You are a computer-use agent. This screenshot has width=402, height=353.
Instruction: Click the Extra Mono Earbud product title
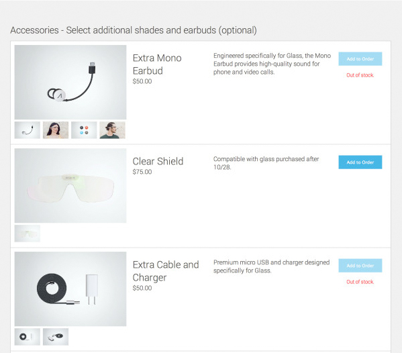coord(157,64)
